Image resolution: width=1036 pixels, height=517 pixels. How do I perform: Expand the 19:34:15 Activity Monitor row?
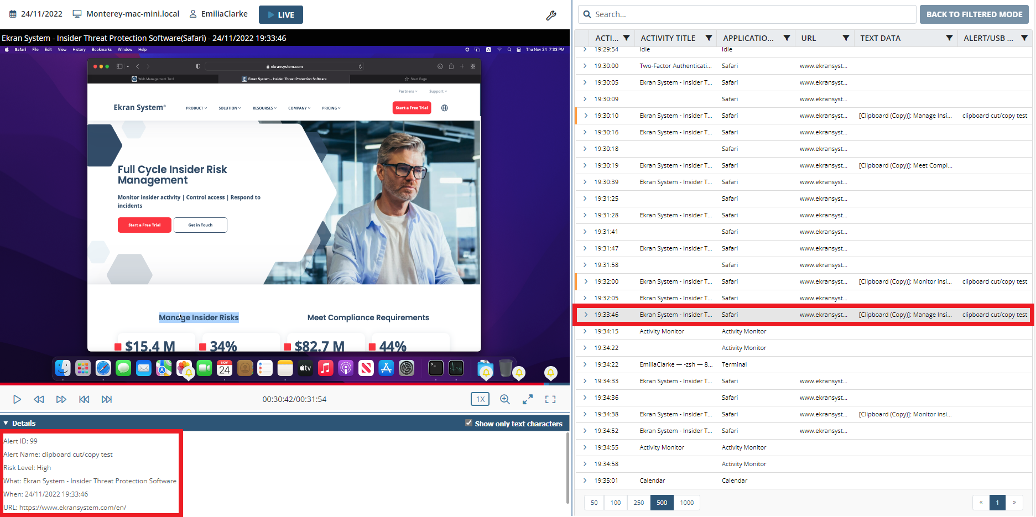[x=585, y=331]
